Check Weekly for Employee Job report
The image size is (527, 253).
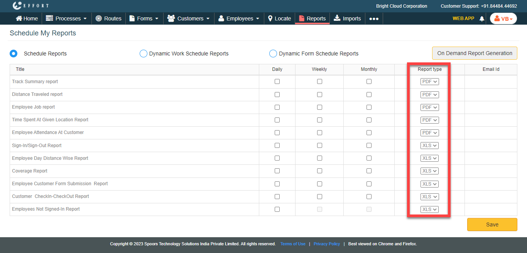319,107
